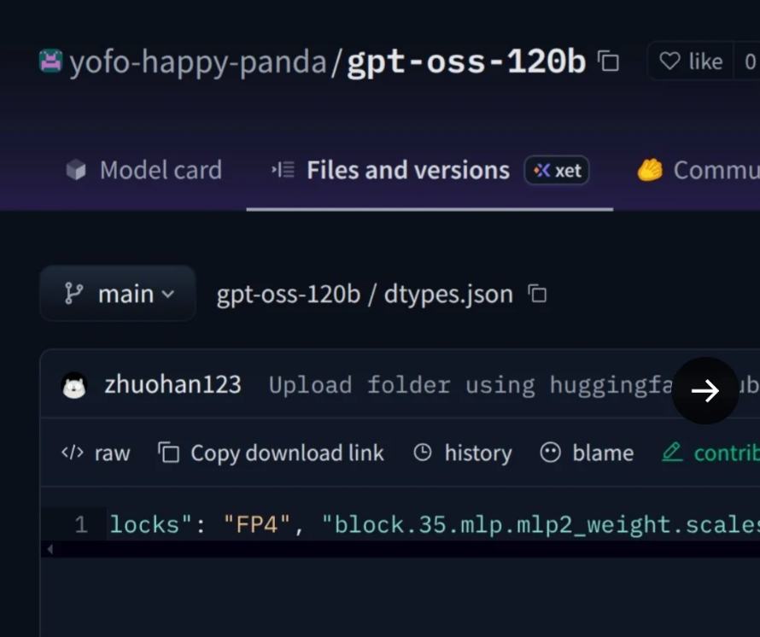Click the left arrow of horizontal code scrollbar
Viewport: 760px width, 637px height.
click(50, 549)
